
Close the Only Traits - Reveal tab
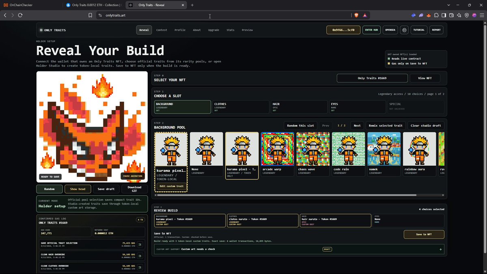[x=183, y=5]
